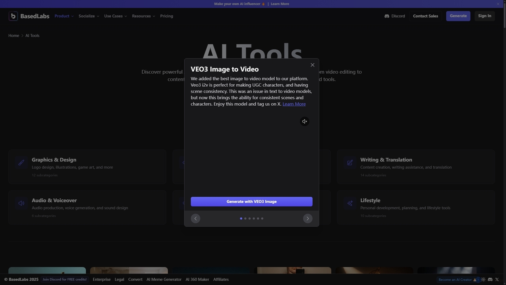506x285 pixels.
Task: Select third carousel dot in popup
Action: pos(249,218)
